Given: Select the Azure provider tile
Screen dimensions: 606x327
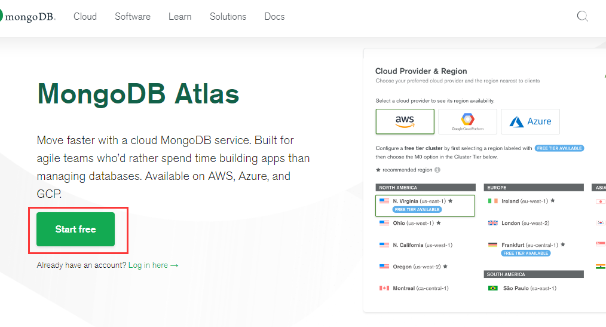Looking at the screenshot, I should coord(530,121).
